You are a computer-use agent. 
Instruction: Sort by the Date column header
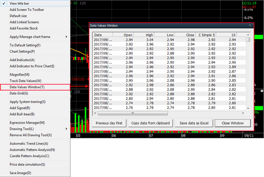pyautogui.click(x=103, y=35)
